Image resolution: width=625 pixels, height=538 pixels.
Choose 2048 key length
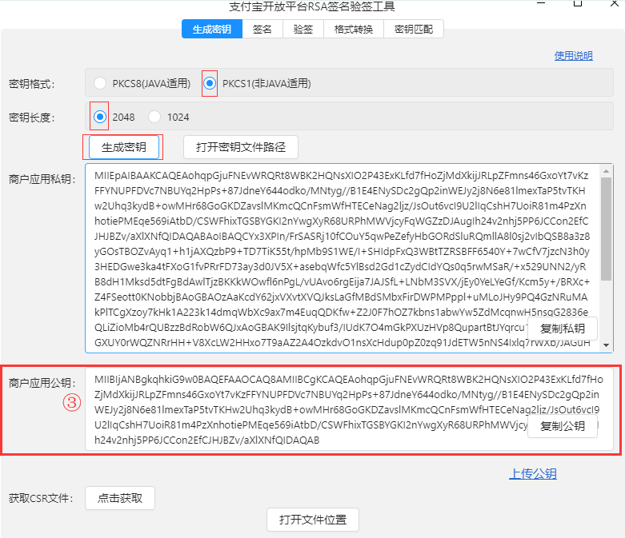100,117
